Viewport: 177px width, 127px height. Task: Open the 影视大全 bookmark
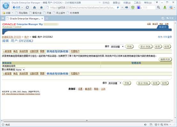tap(35, 13)
